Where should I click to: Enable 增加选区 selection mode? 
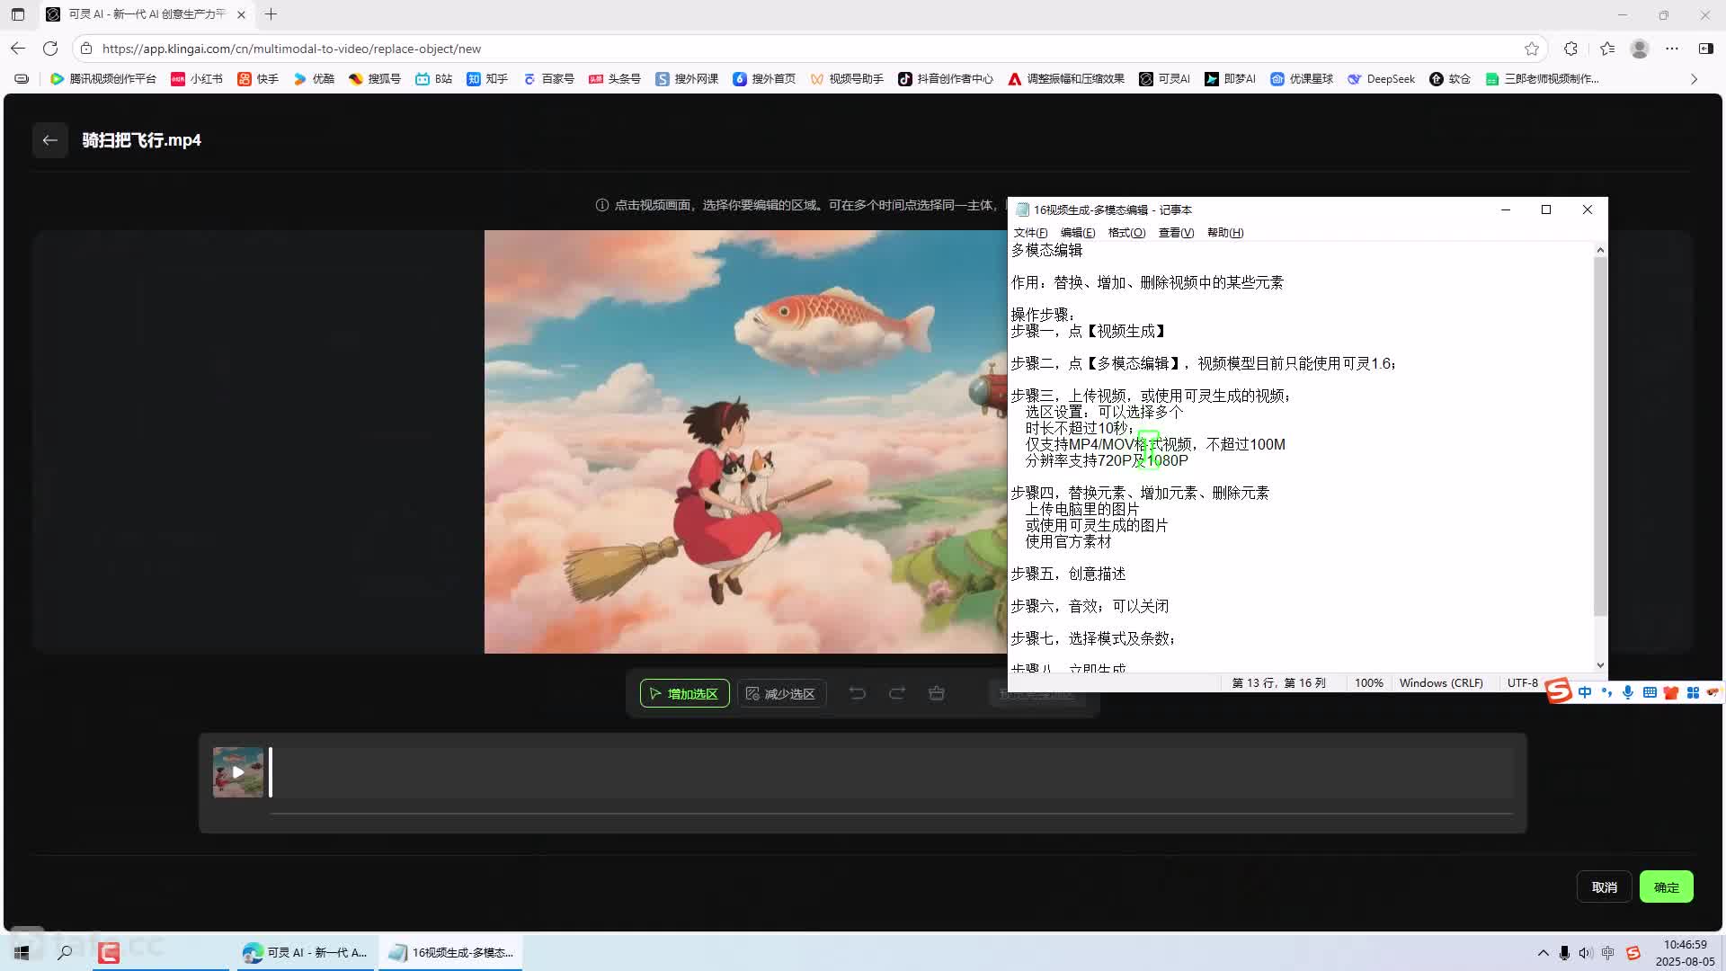684,693
